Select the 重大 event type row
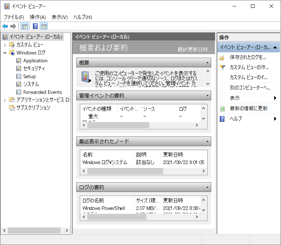281x245 pixels. (141, 116)
